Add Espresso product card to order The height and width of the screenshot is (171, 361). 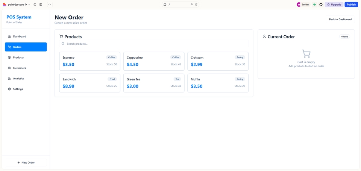[x=89, y=61]
